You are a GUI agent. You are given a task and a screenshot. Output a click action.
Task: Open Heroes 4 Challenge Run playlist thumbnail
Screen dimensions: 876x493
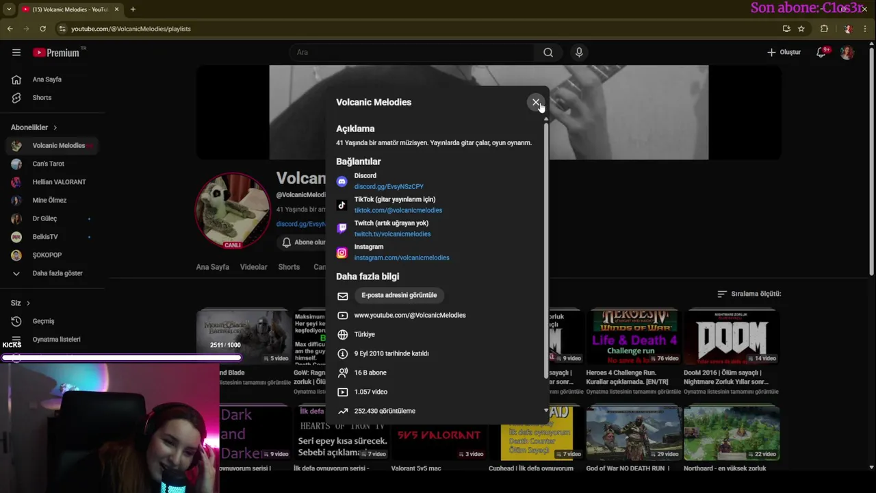coord(634,337)
